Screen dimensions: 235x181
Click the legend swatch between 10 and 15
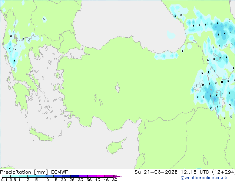pos(49,176)
